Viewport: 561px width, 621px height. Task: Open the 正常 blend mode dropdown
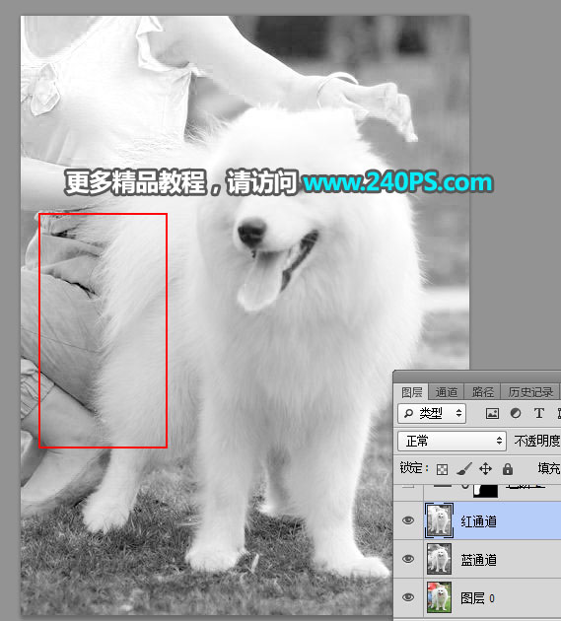pos(452,441)
